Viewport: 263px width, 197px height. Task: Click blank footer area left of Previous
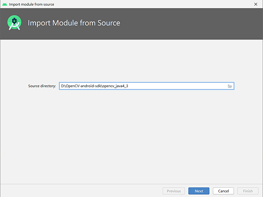(79, 191)
